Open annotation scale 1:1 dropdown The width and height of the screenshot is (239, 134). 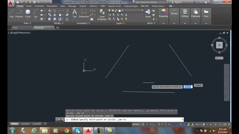pos(198,124)
